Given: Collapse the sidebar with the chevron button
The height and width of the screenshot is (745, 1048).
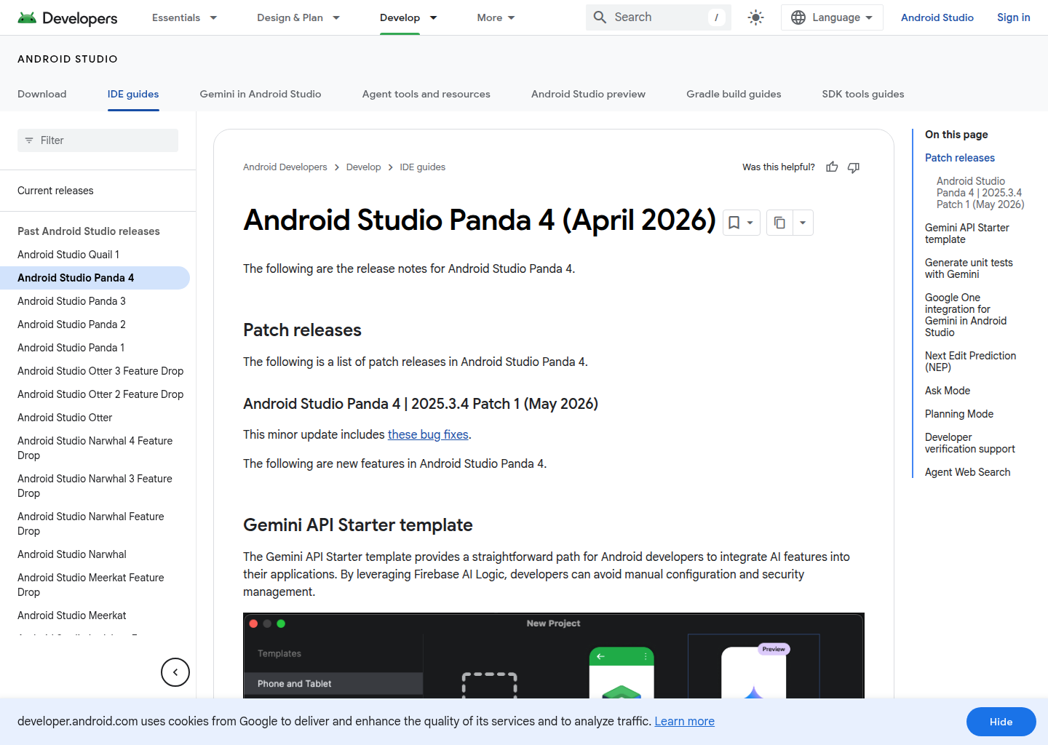Looking at the screenshot, I should pos(175,672).
